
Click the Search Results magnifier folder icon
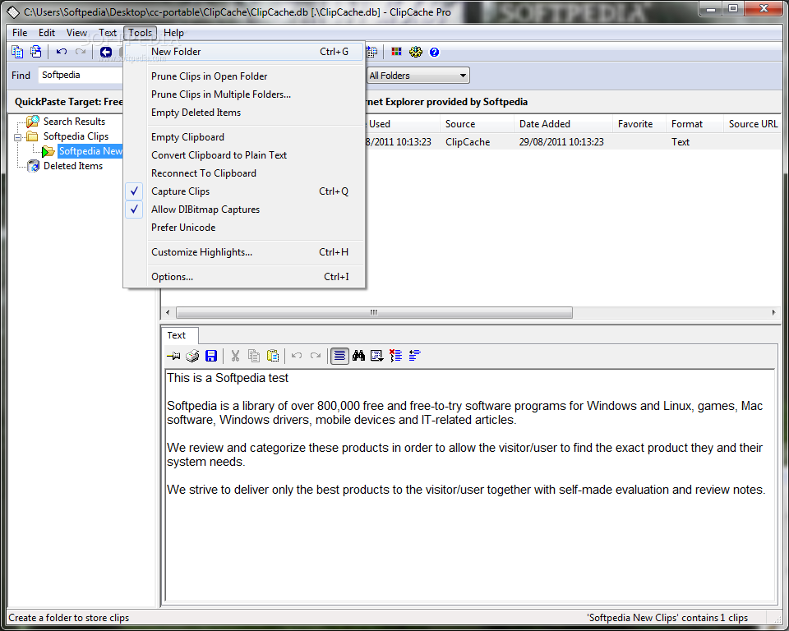33,122
